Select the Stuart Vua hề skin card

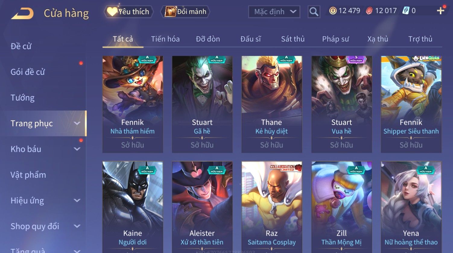pyautogui.click(x=341, y=104)
